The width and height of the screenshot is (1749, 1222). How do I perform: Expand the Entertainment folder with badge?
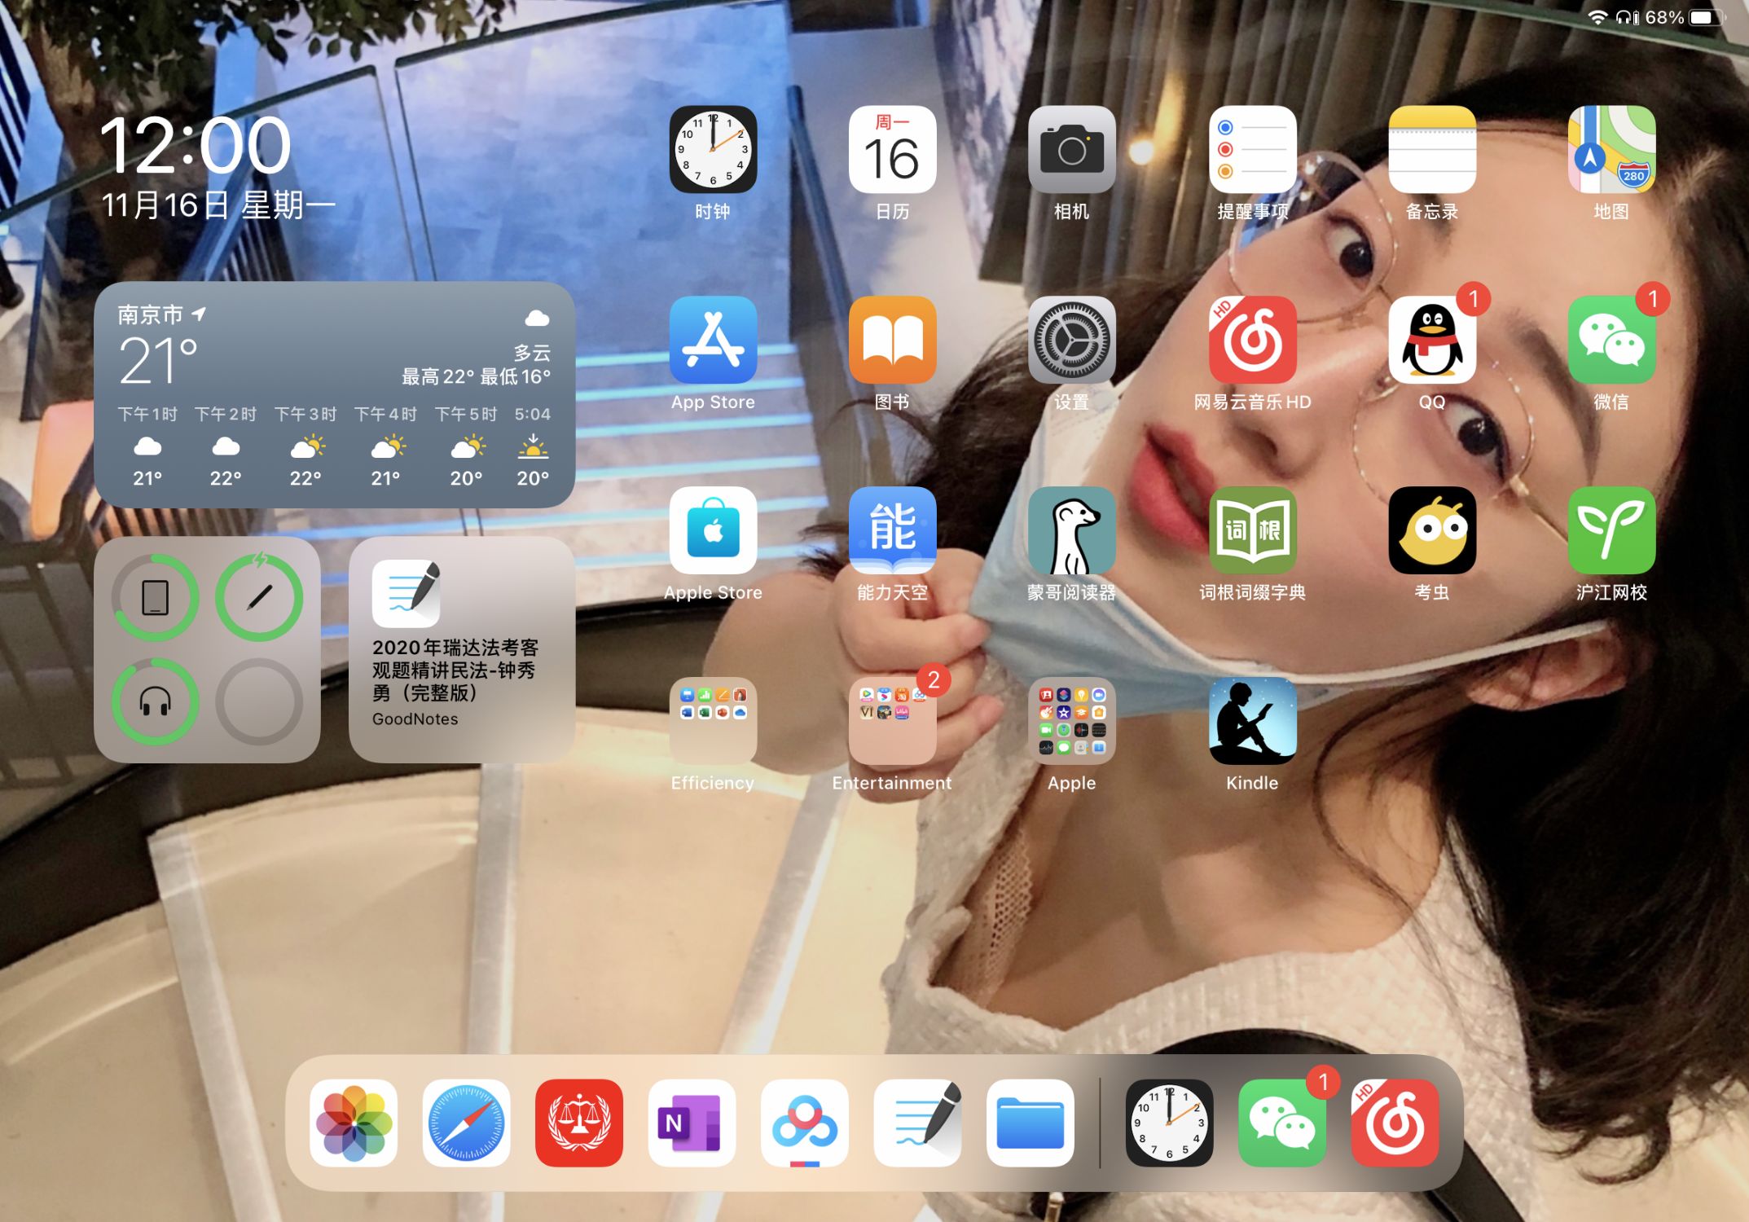pyautogui.click(x=892, y=721)
